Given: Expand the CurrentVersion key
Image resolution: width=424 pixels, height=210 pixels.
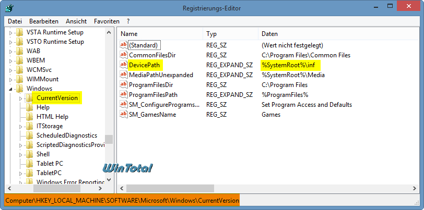Looking at the screenshot, I should tap(20, 98).
